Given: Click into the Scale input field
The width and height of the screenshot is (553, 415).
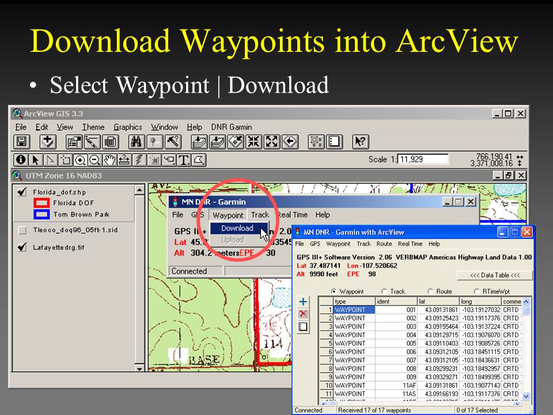Looking at the screenshot, I should pos(423,159).
